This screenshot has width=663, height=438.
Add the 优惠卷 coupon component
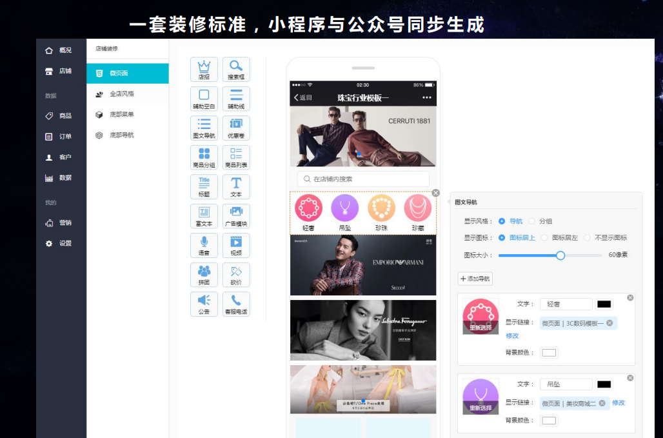coord(236,128)
